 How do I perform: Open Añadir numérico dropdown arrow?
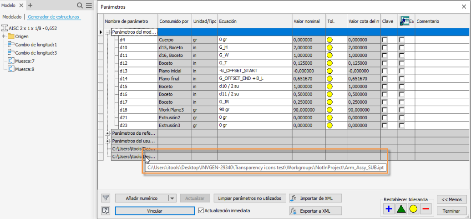tap(172, 198)
